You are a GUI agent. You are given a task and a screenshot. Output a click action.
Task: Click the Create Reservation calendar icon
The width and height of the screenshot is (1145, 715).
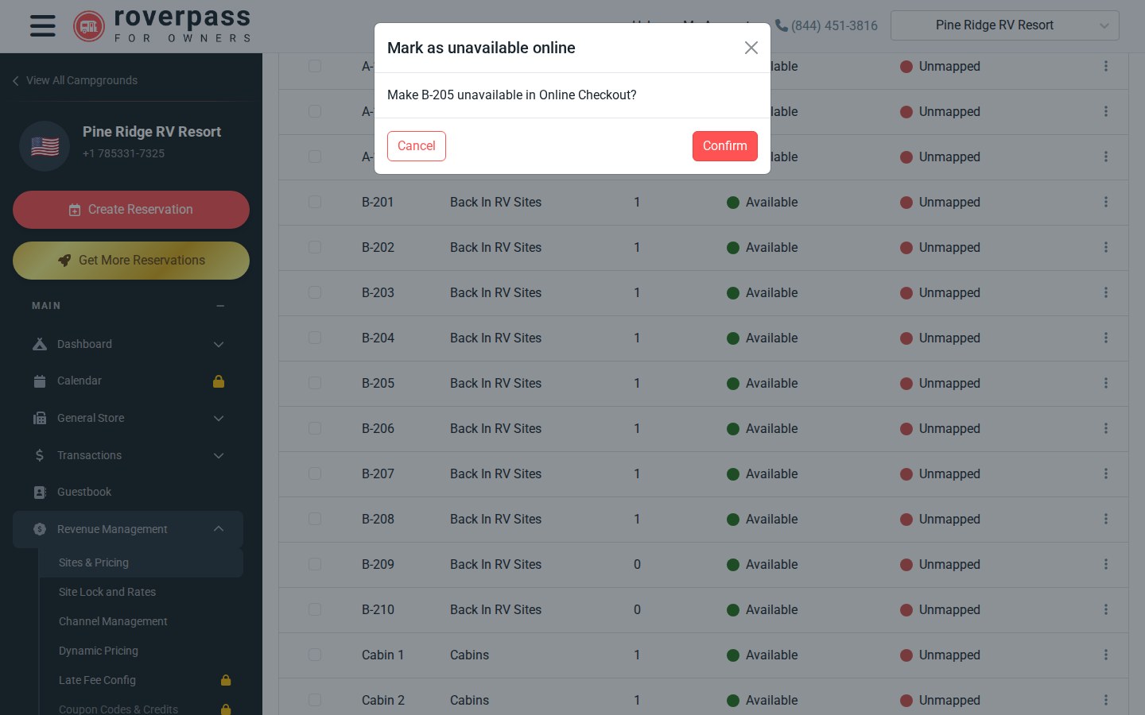(75, 210)
